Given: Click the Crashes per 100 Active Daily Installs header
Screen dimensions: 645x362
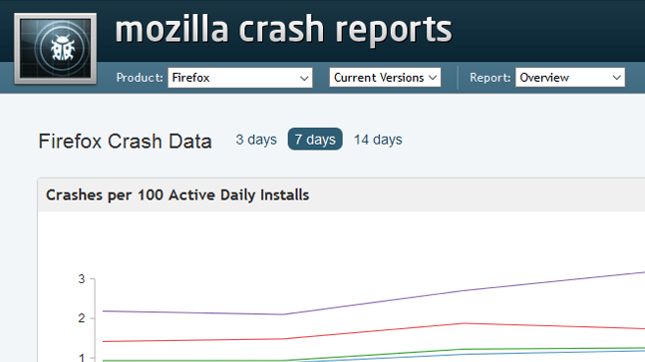Looking at the screenshot, I should pyautogui.click(x=177, y=195).
